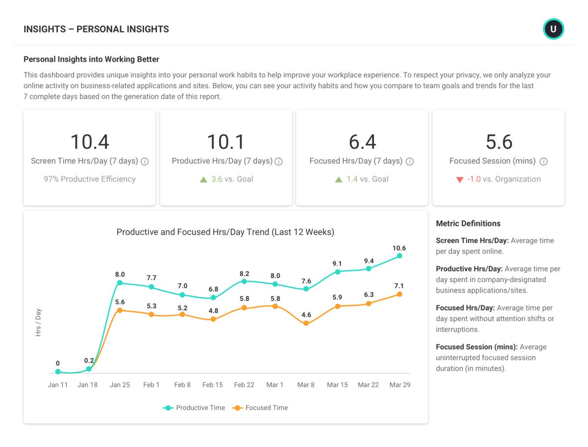This screenshot has height=447, width=588.
Task: Select the 9.1 productive point at Mar 15
Action: 337,272
